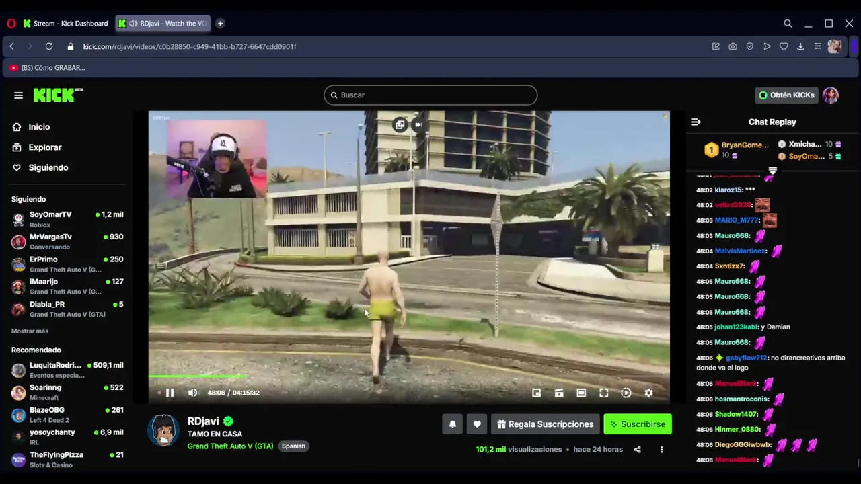Open the clip creation icon

559,393
